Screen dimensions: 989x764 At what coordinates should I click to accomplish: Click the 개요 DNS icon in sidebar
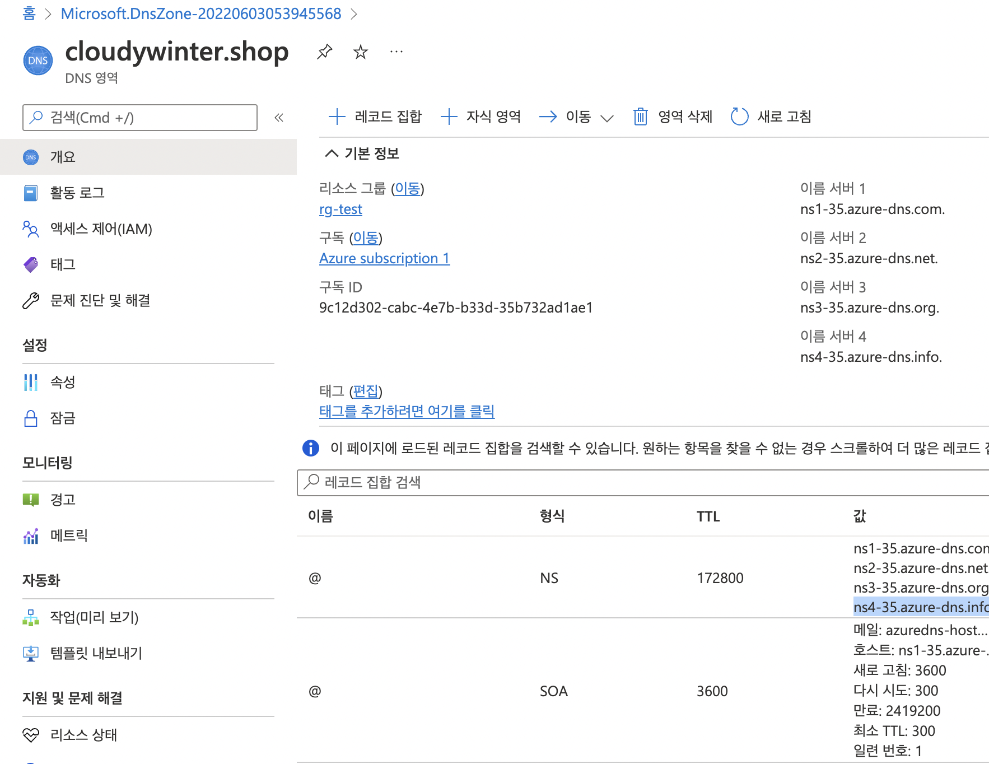coord(31,157)
